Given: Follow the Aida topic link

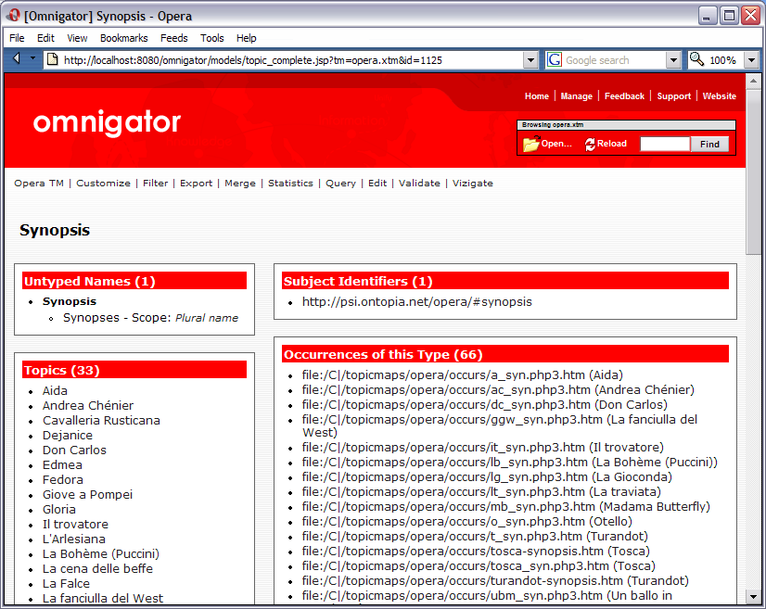Looking at the screenshot, I should tap(54, 390).
